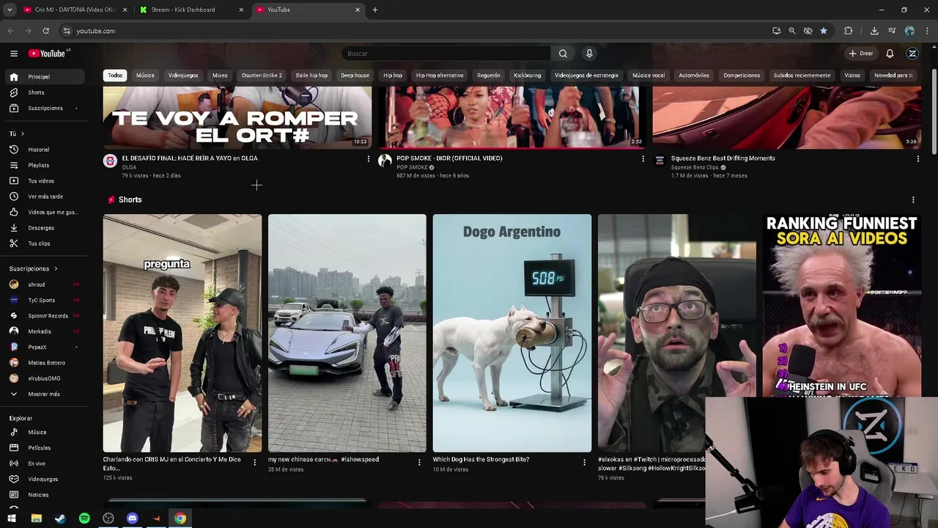Select the Música filter chip
Viewport: 938px width, 528px height.
point(145,76)
